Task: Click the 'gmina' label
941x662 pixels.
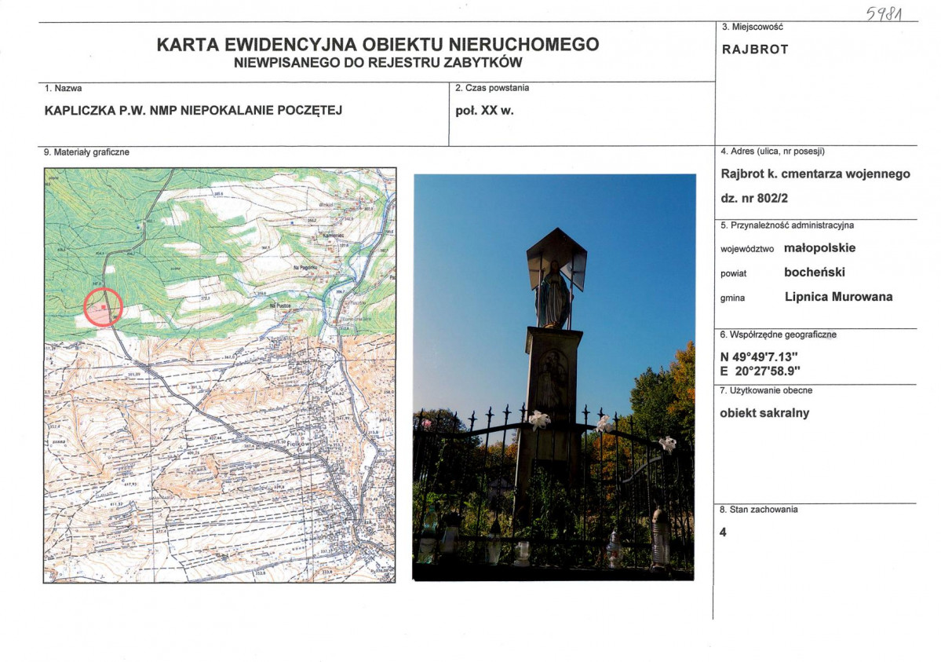Action: coord(733,298)
